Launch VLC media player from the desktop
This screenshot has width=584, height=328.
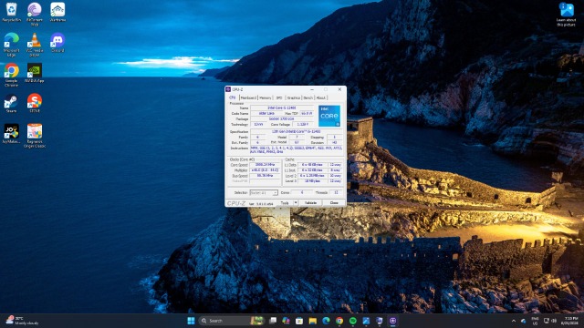click(x=35, y=45)
